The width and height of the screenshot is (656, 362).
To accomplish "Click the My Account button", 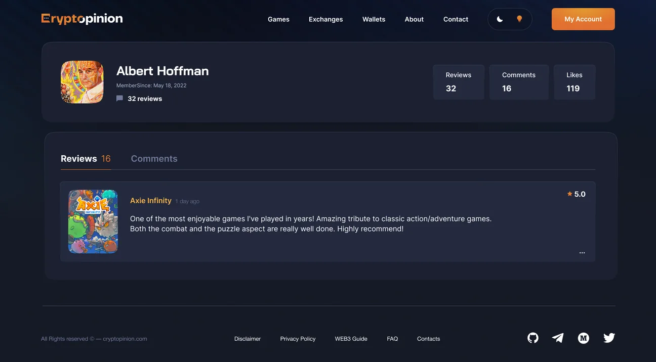I will click(583, 19).
